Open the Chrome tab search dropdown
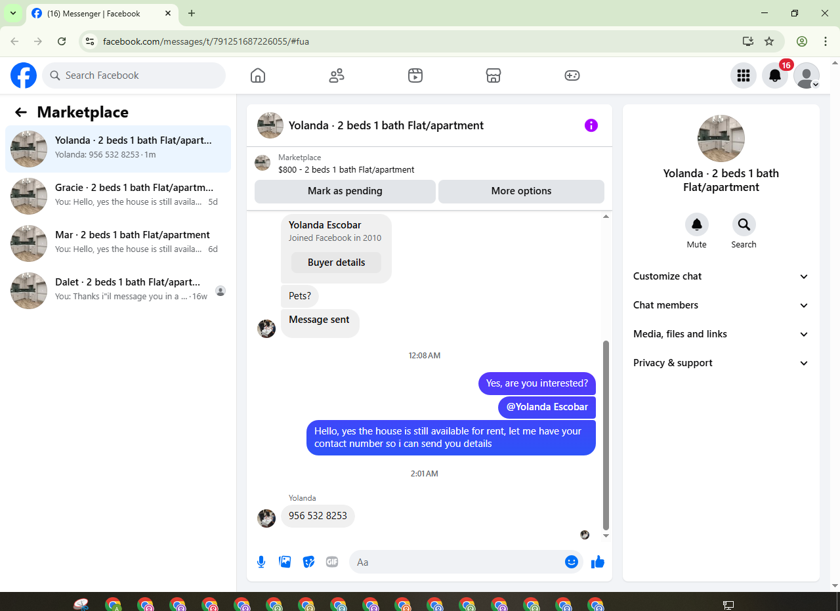Screen dimensions: 840x611 tap(12, 13)
